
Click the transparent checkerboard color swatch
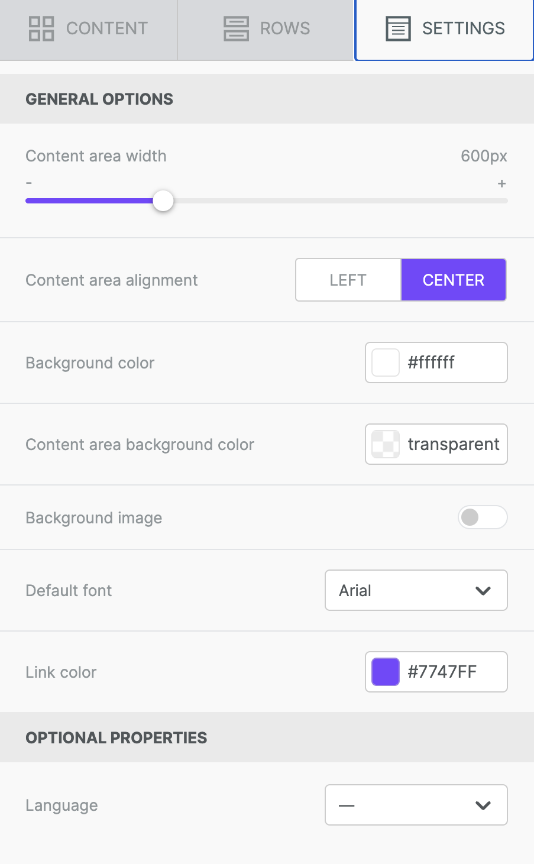(385, 444)
